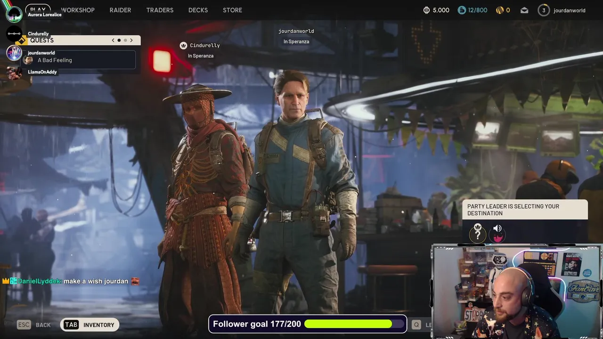Click the 5,000 coin balance text

pos(441,10)
